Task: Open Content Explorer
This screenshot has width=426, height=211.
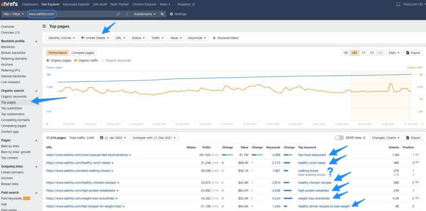Action: (144, 4)
